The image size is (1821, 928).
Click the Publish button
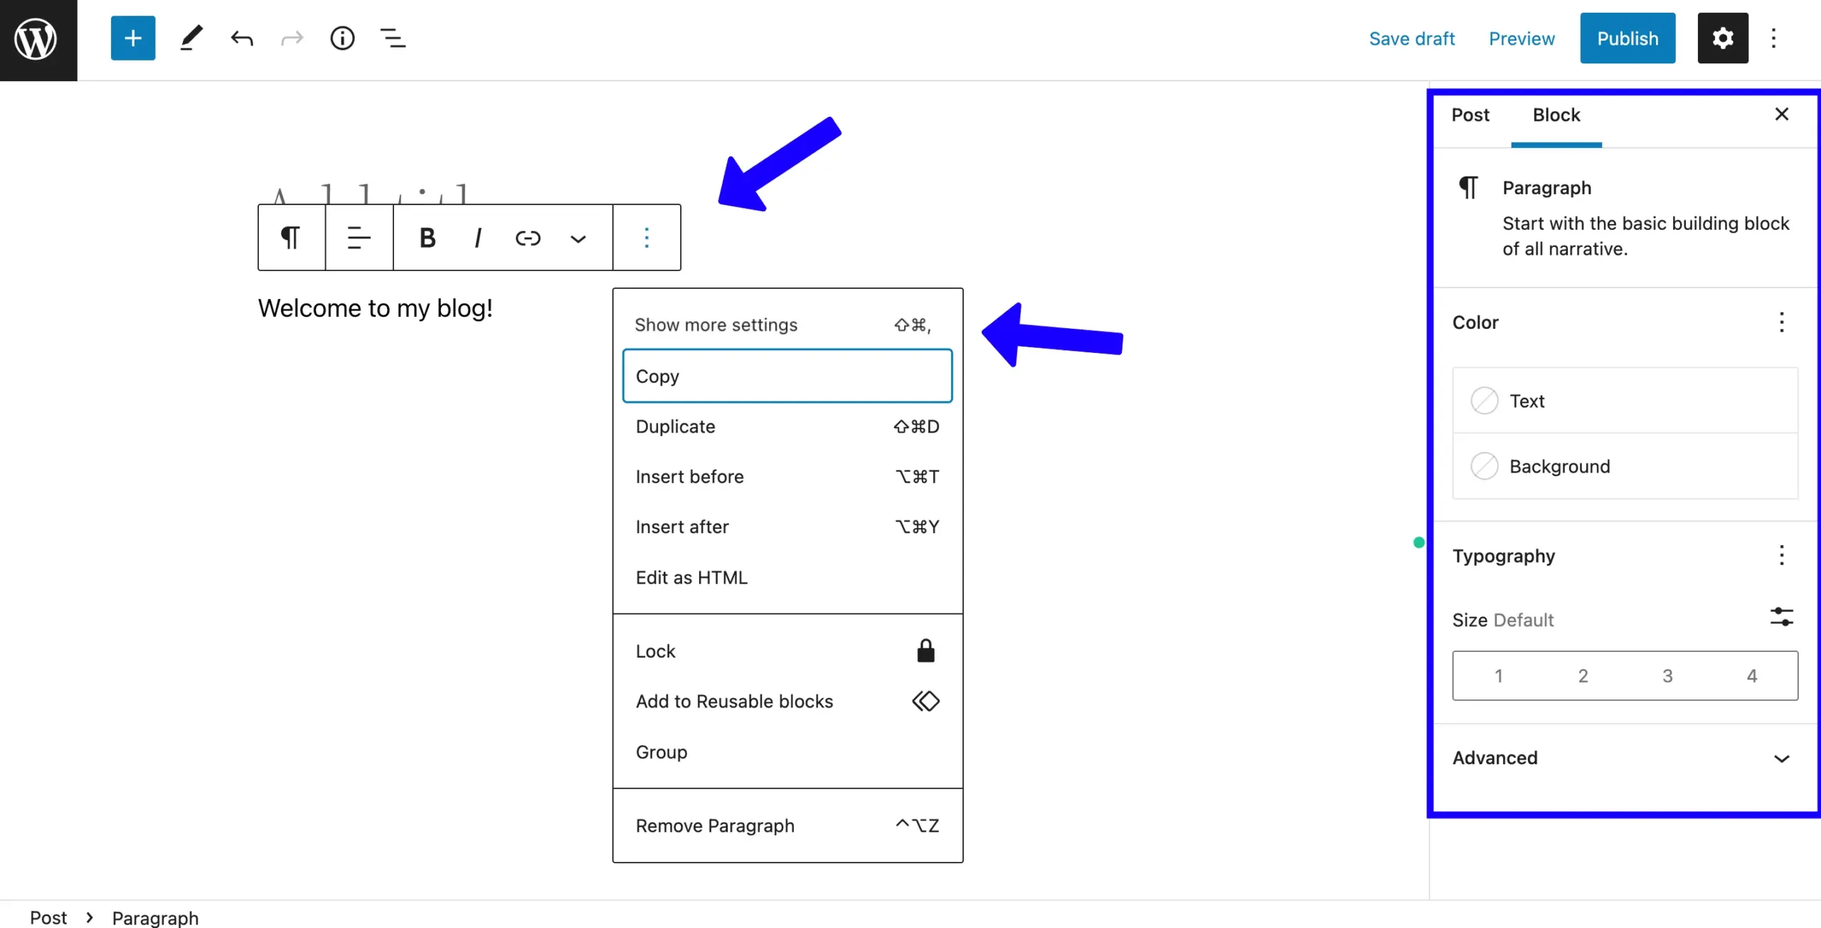tap(1628, 38)
